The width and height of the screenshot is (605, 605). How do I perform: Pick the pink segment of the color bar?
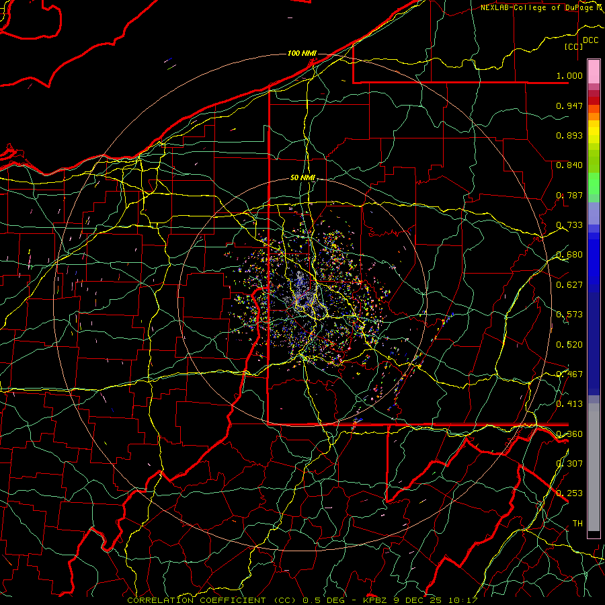tap(594, 72)
